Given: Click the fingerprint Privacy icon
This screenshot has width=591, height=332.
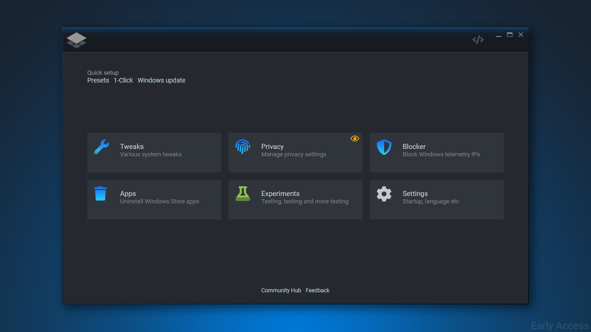Looking at the screenshot, I should point(243,147).
